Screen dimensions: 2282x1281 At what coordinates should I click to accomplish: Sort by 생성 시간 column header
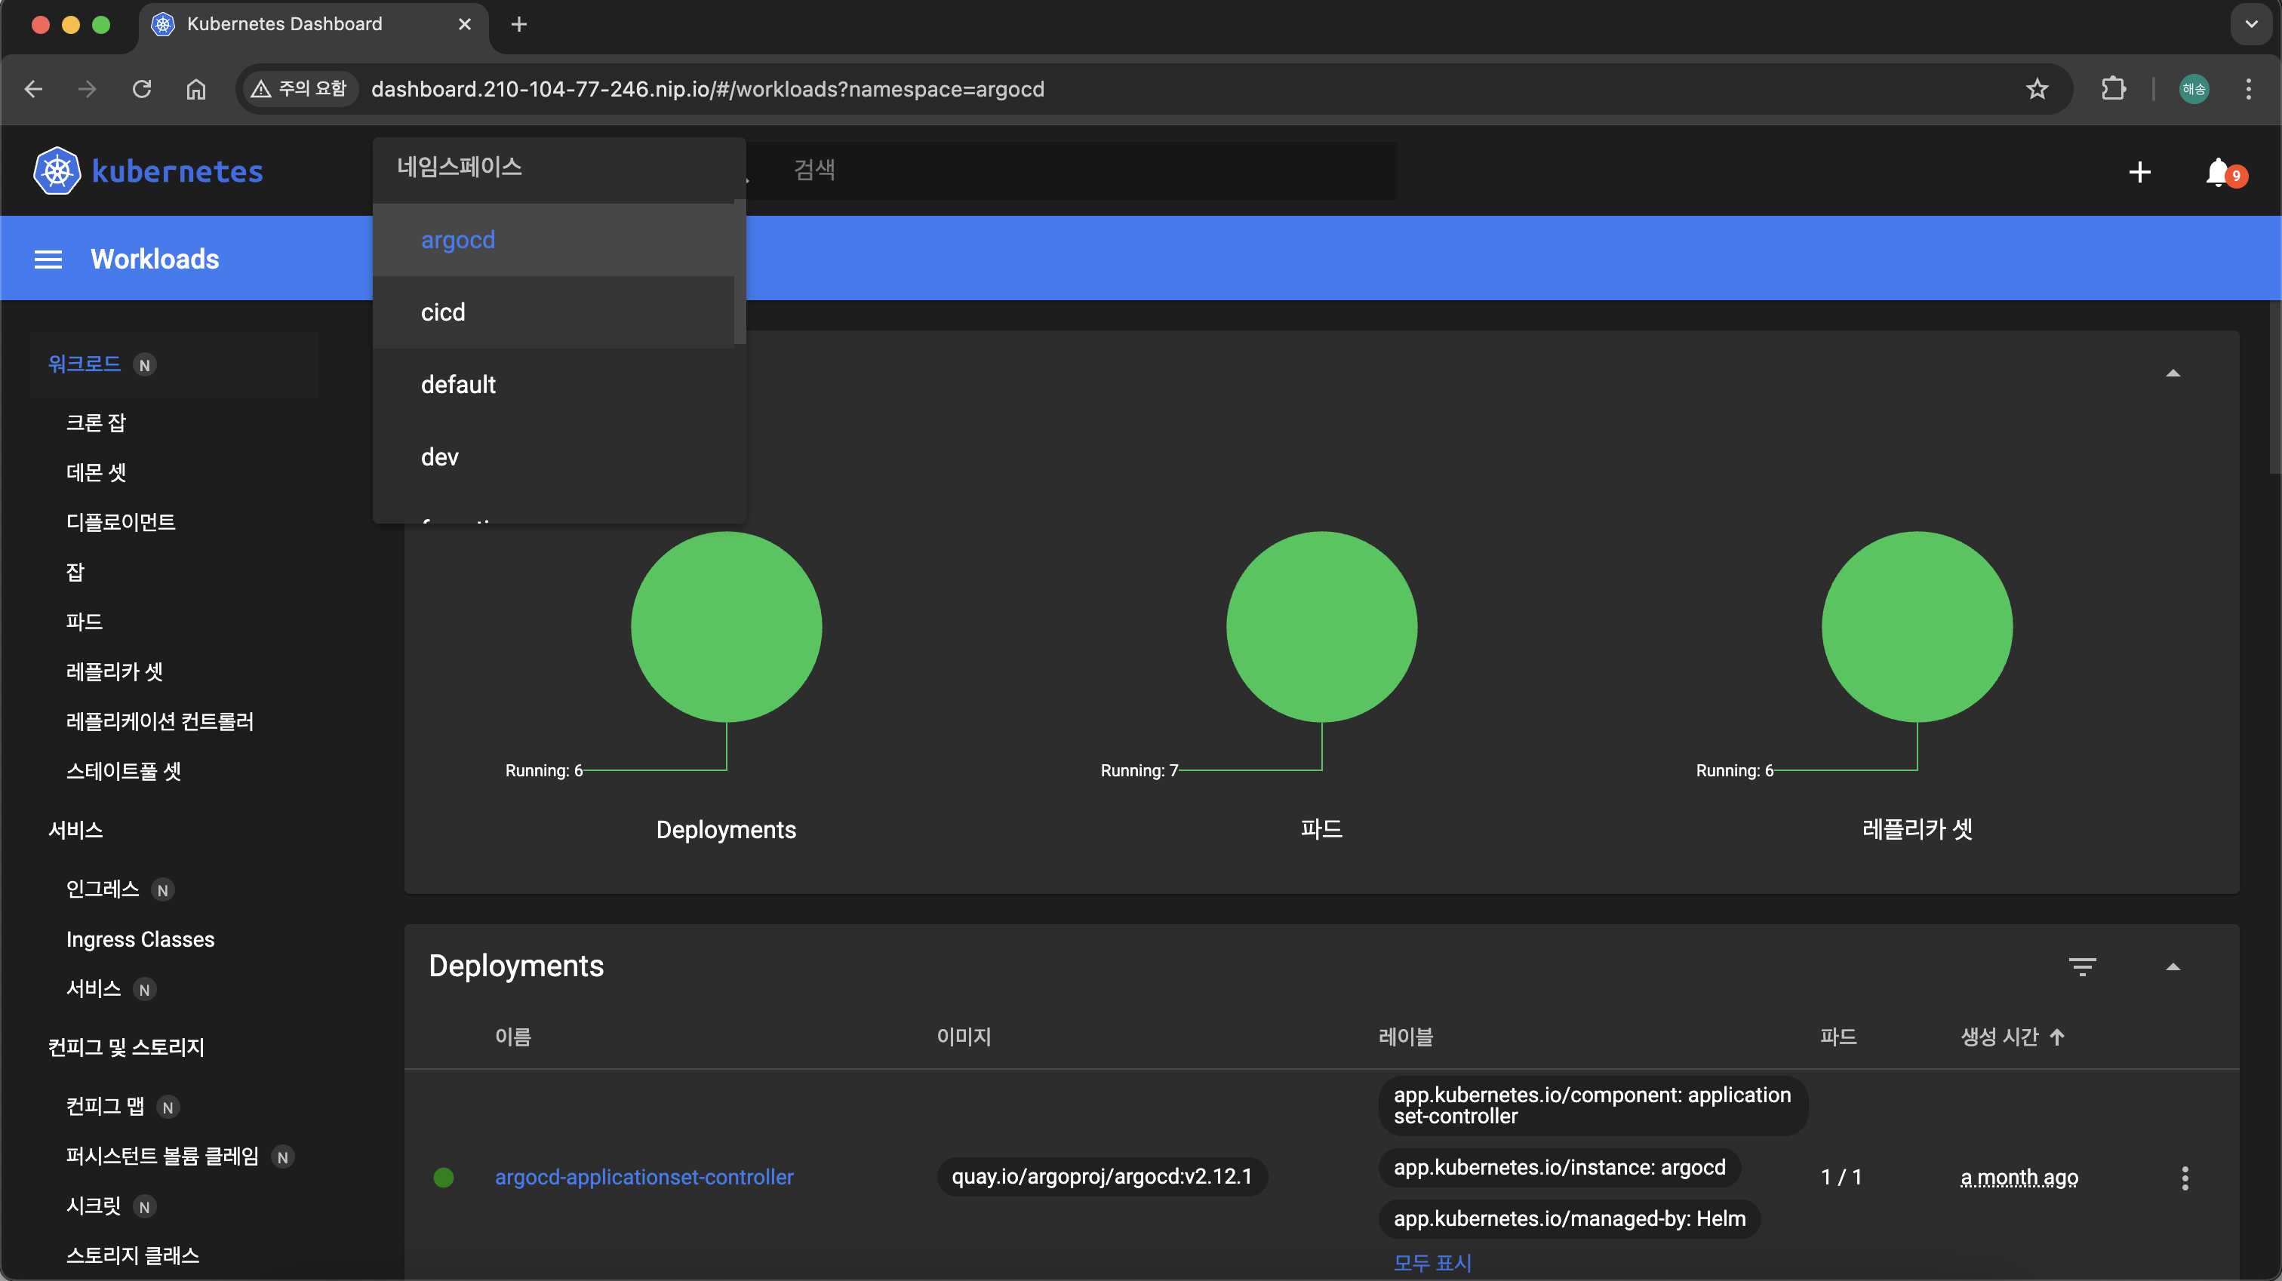click(2001, 1037)
